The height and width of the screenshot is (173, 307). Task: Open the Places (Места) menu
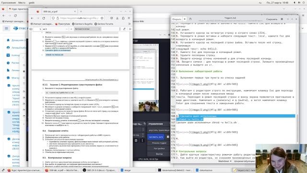tap(22, 2)
